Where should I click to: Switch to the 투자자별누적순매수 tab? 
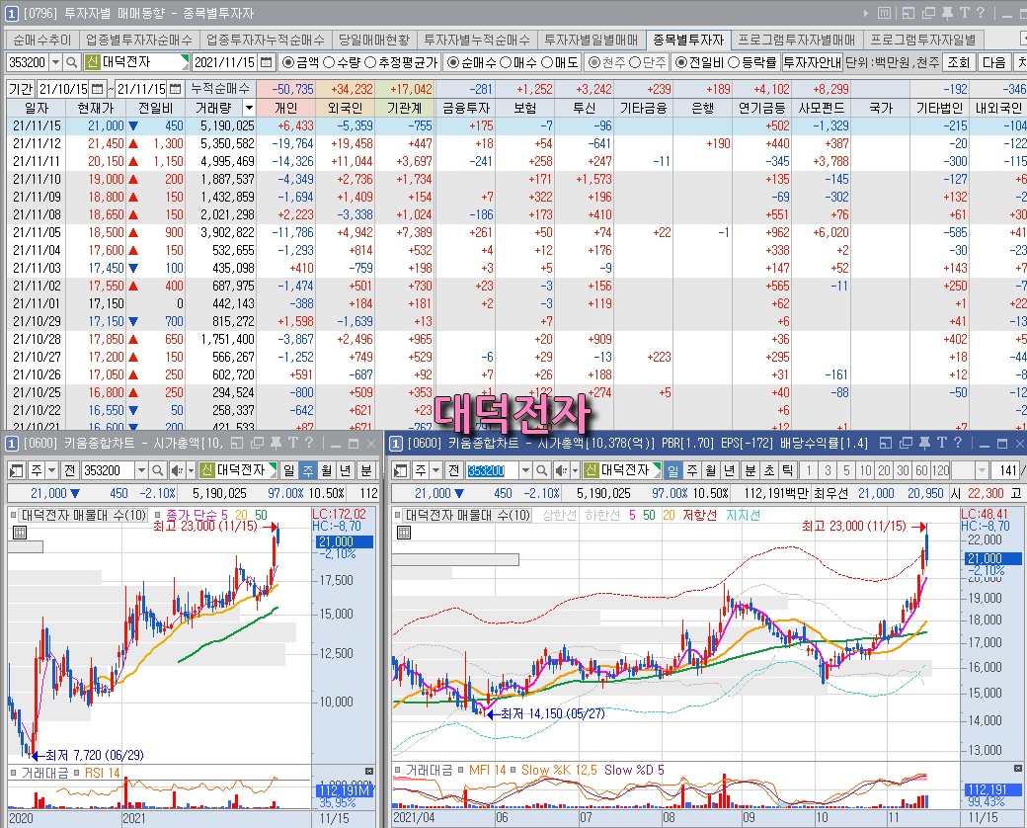coord(477,40)
